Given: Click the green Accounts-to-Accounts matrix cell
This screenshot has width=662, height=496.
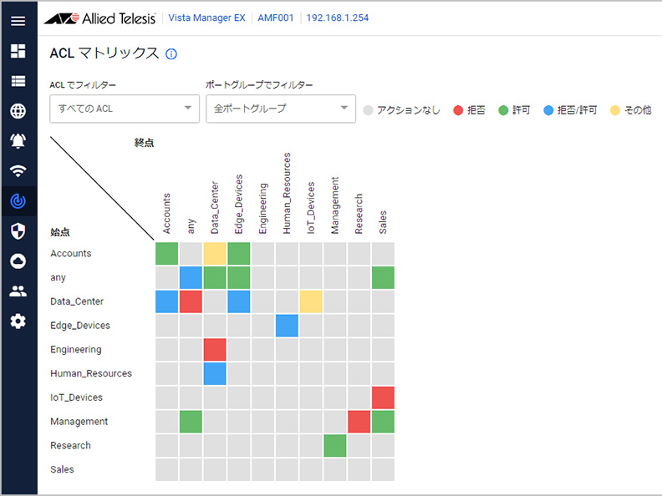Looking at the screenshot, I should click(x=167, y=253).
